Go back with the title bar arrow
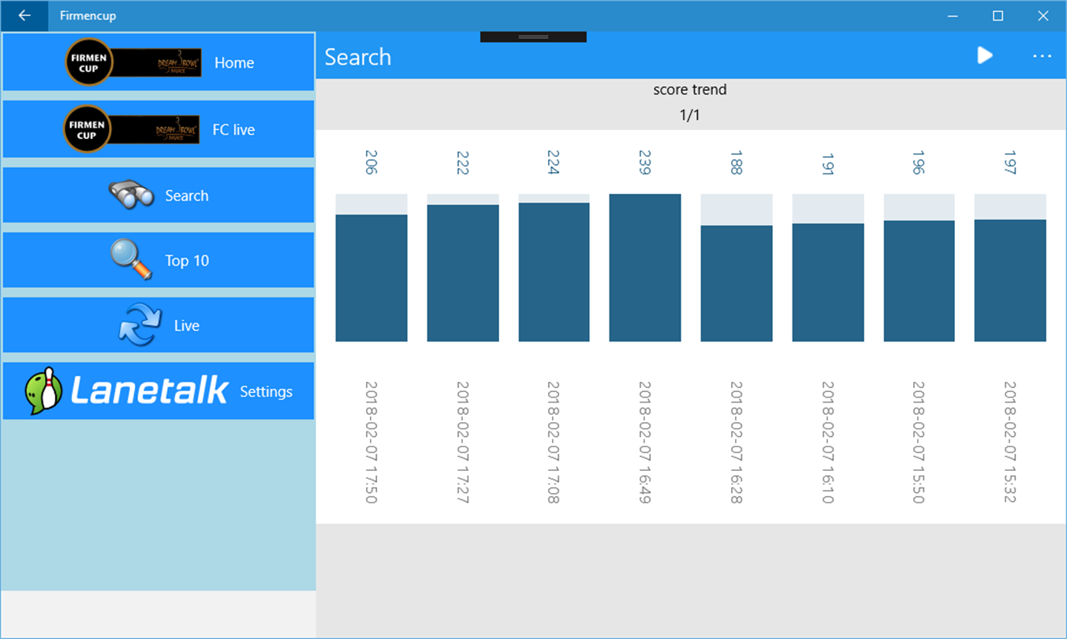Image resolution: width=1067 pixels, height=639 pixels. click(24, 16)
